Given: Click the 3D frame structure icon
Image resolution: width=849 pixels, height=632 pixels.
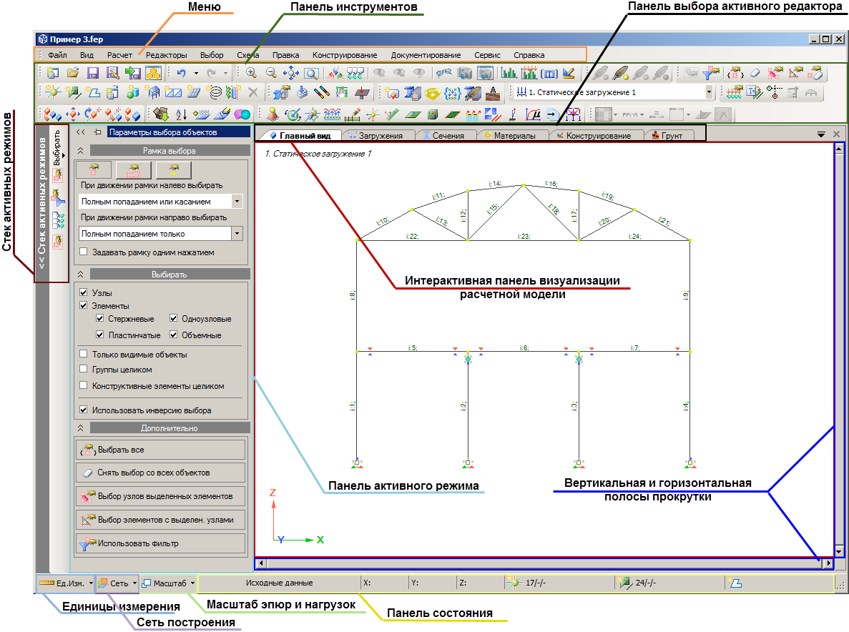Looking at the screenshot, I should pyautogui.click(x=154, y=92).
